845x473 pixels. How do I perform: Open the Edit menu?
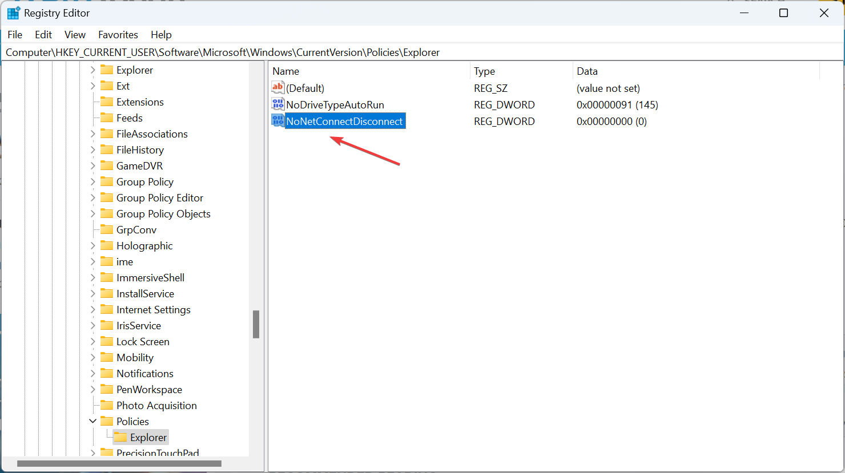43,35
